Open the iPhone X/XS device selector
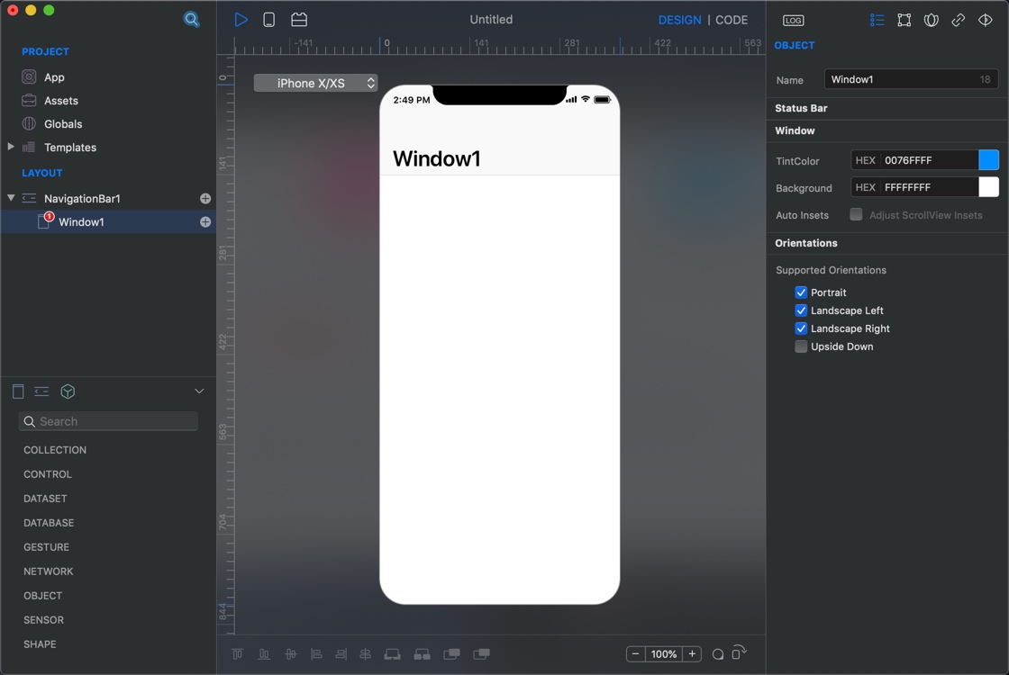The width and height of the screenshot is (1009, 675). click(315, 82)
